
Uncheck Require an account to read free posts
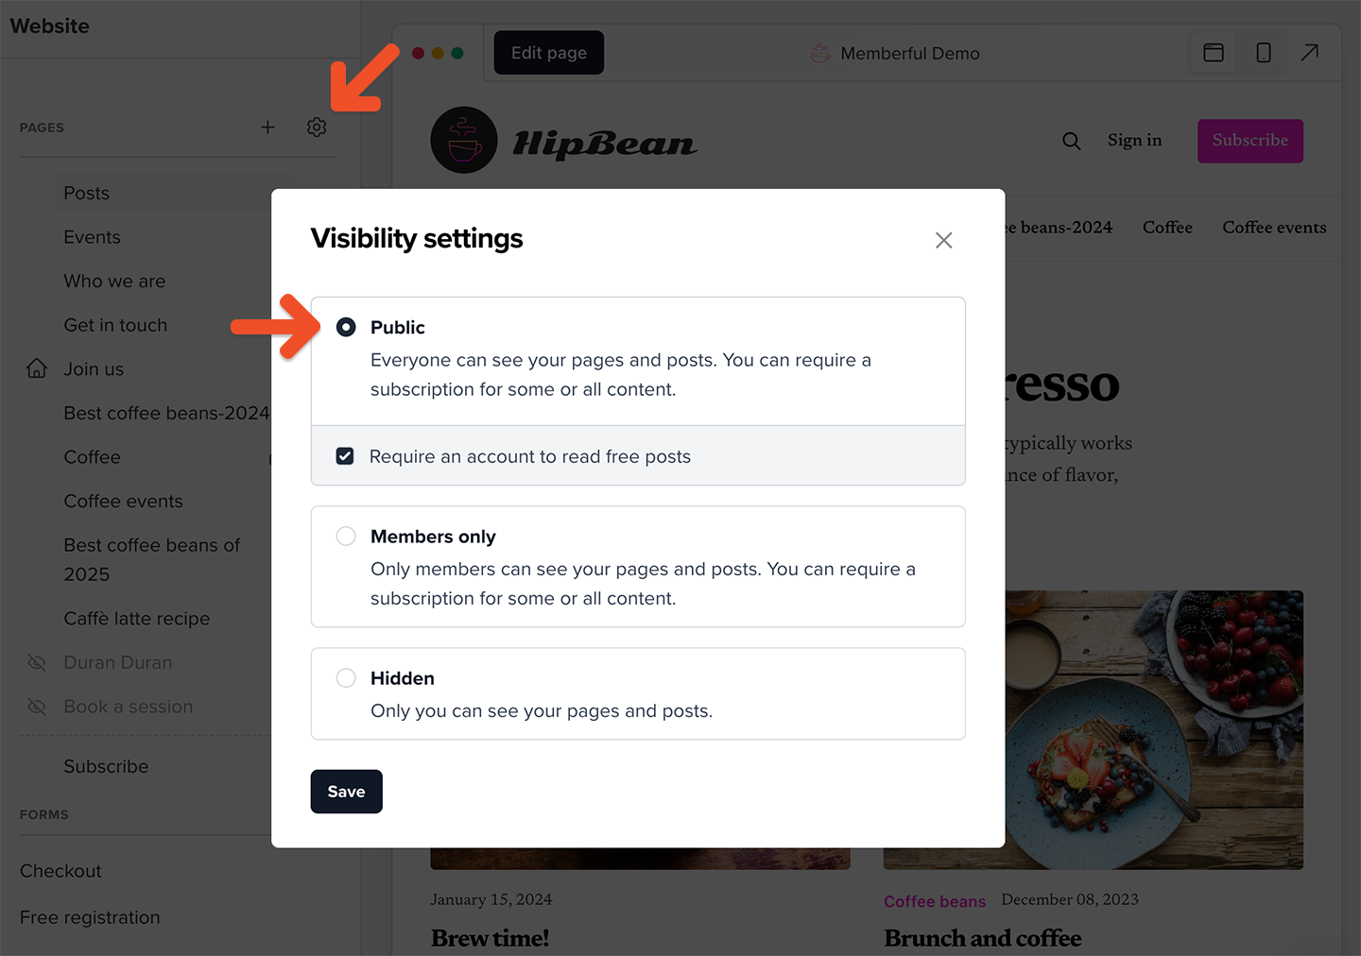345,455
